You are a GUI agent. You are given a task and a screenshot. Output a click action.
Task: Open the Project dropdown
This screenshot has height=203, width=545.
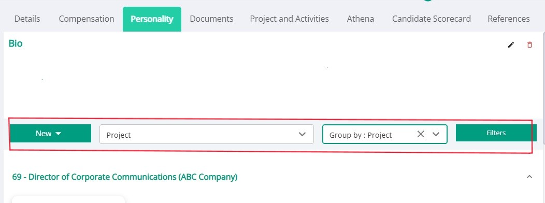pos(207,134)
